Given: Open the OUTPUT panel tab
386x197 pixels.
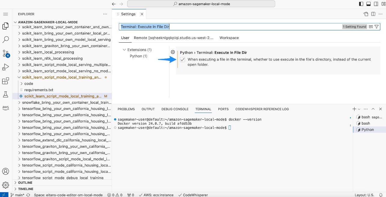Looking at the screenshot, I should [148, 109].
